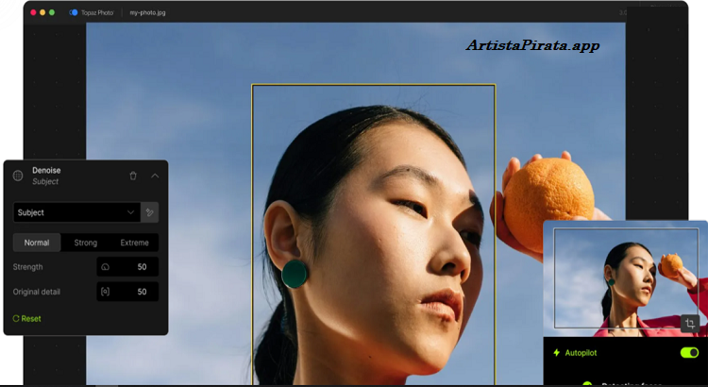Switch to Strong denoise mode

[86, 243]
